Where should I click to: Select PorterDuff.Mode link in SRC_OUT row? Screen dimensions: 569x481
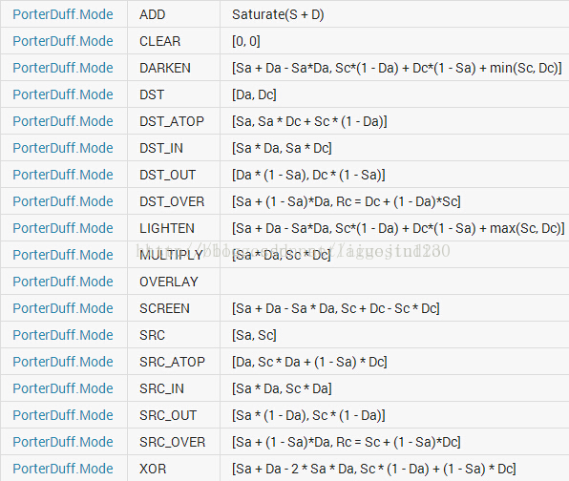tap(63, 415)
